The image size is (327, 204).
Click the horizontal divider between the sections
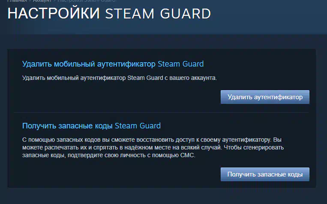[161, 113]
